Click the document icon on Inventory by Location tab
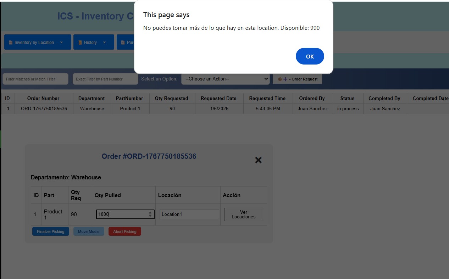This screenshot has width=449, height=279. click(x=11, y=43)
